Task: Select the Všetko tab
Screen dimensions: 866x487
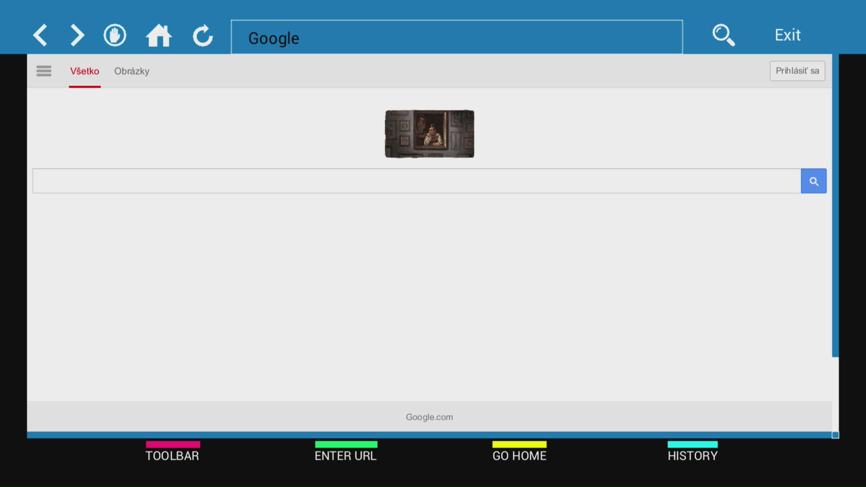Action: click(x=84, y=71)
